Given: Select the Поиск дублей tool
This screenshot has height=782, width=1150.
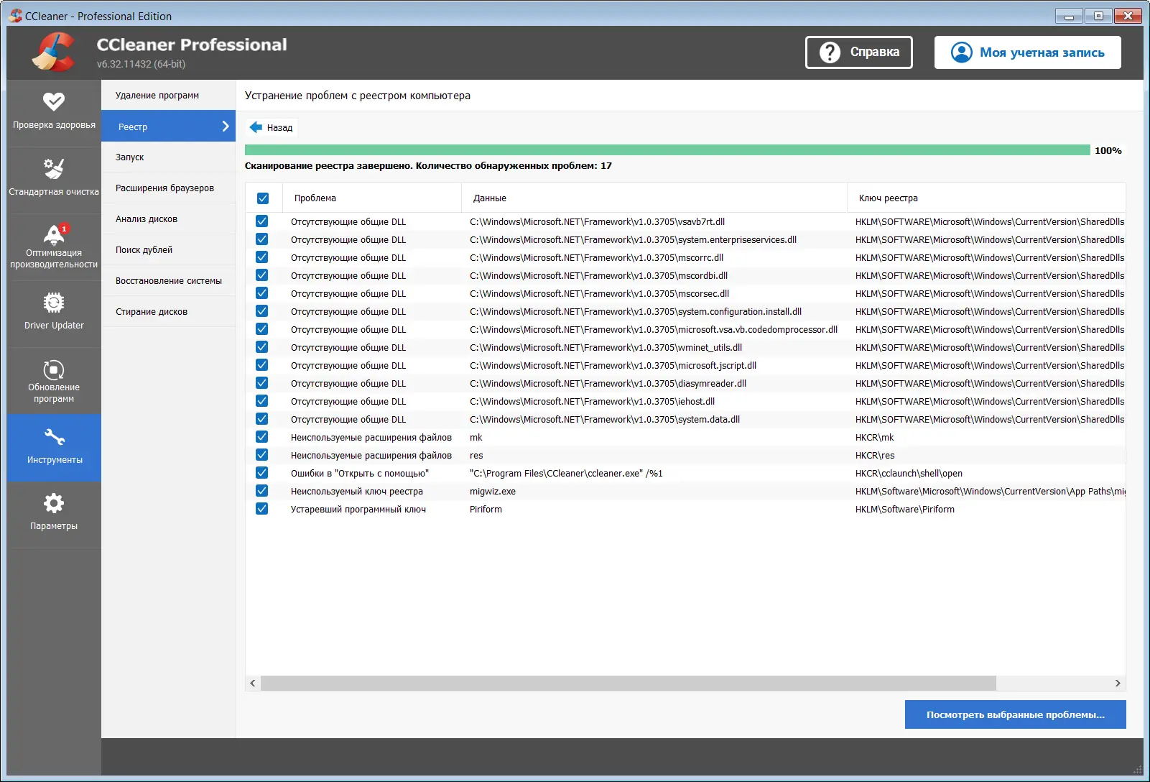Looking at the screenshot, I should tap(144, 249).
